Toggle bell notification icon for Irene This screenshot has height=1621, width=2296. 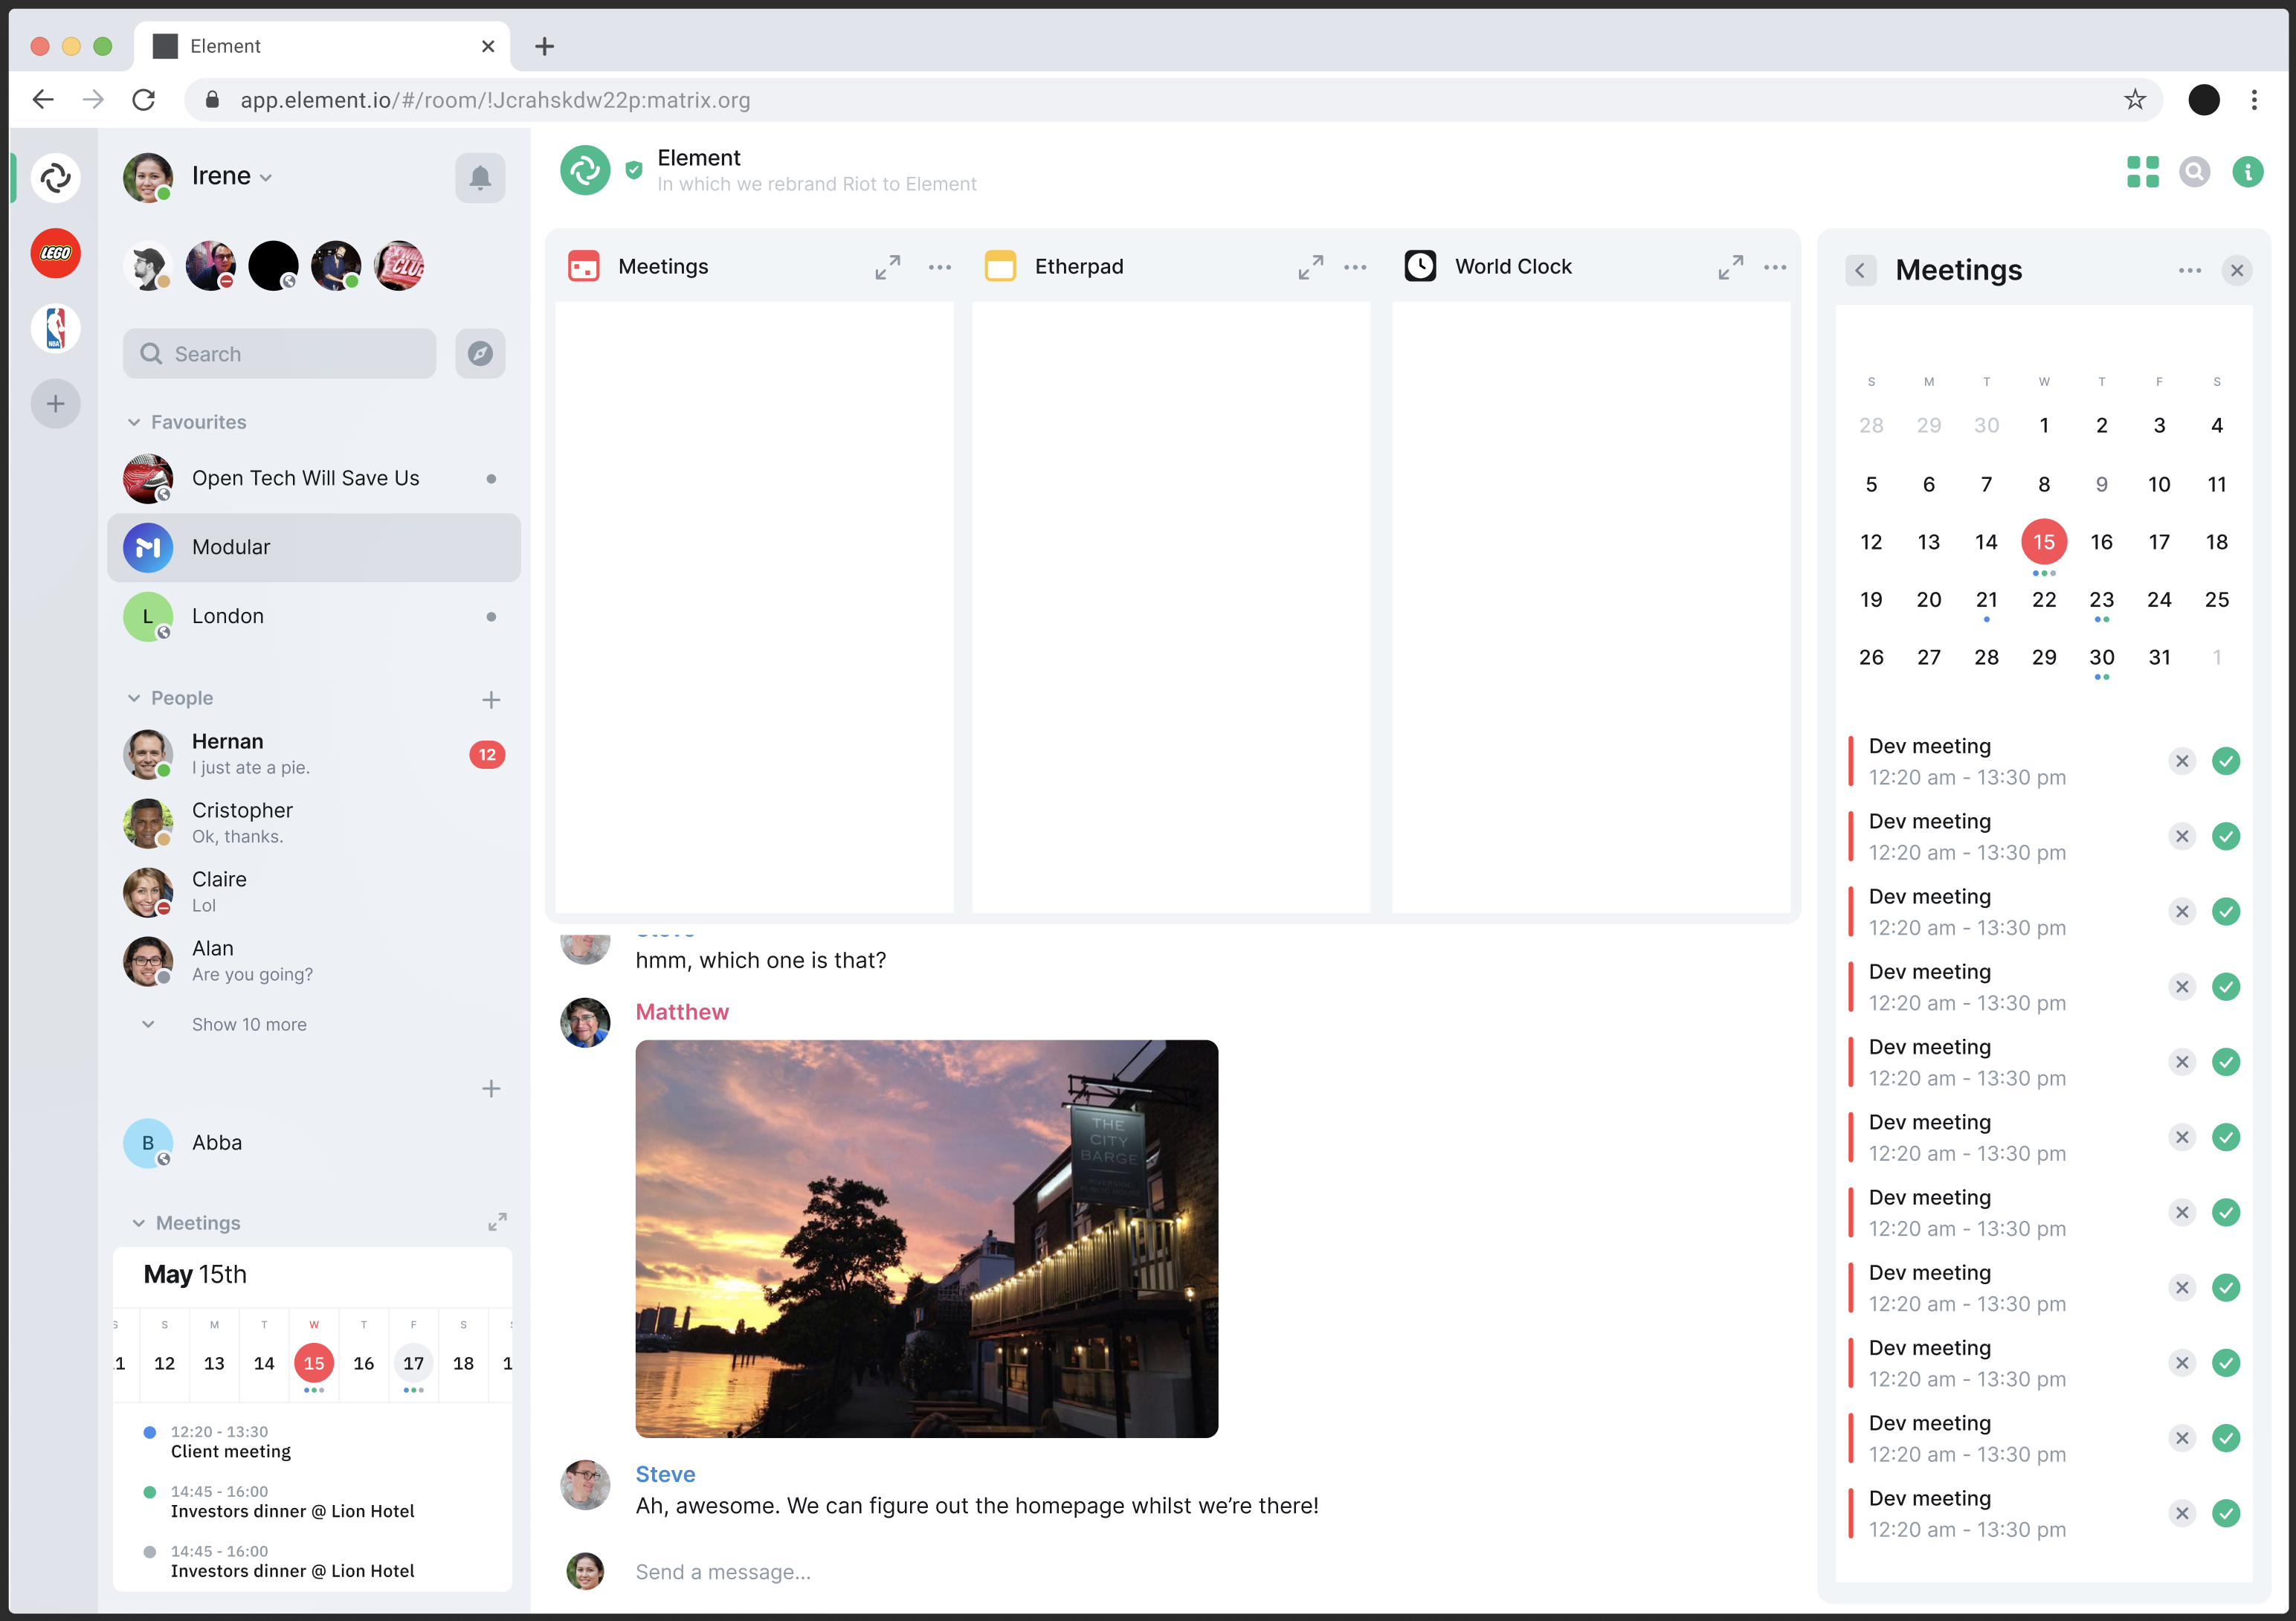pos(480,175)
